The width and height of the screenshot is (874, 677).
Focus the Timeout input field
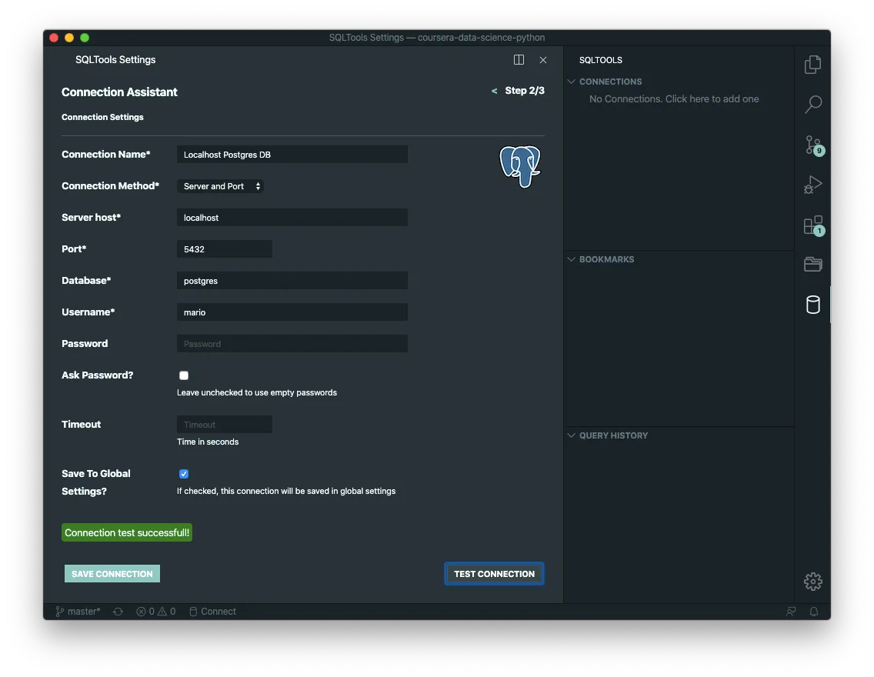[225, 424]
